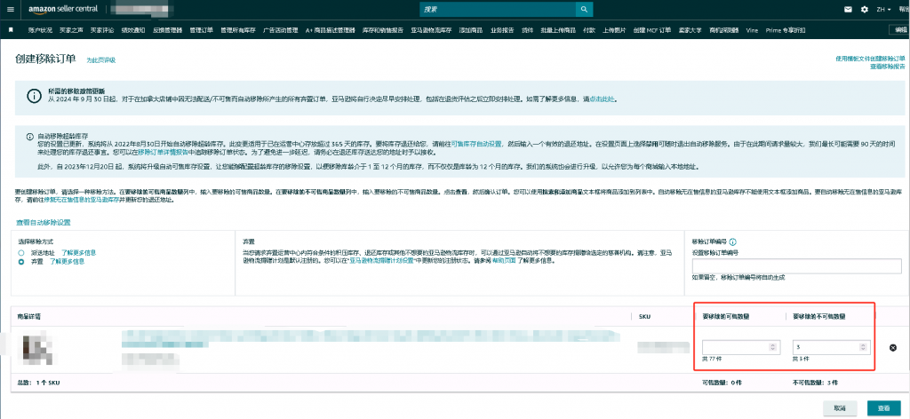910x419 pixels.
Task: Click info icon in 自动移除超龄库存 notice
Action: tap(29, 137)
